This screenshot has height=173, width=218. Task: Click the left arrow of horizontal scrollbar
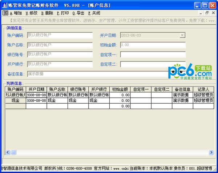point(8,152)
